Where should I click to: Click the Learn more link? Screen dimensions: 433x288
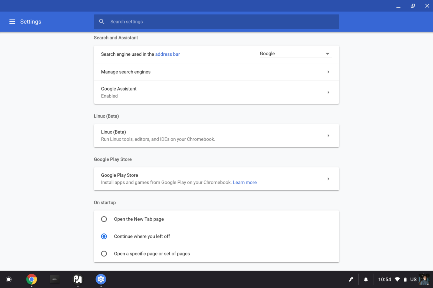click(x=245, y=182)
